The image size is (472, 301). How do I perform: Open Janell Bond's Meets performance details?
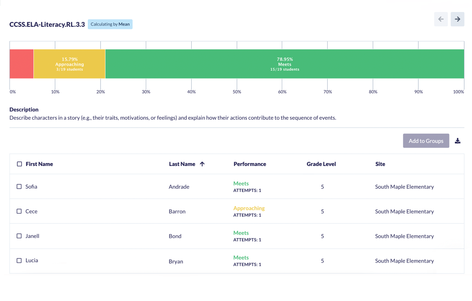point(241,233)
